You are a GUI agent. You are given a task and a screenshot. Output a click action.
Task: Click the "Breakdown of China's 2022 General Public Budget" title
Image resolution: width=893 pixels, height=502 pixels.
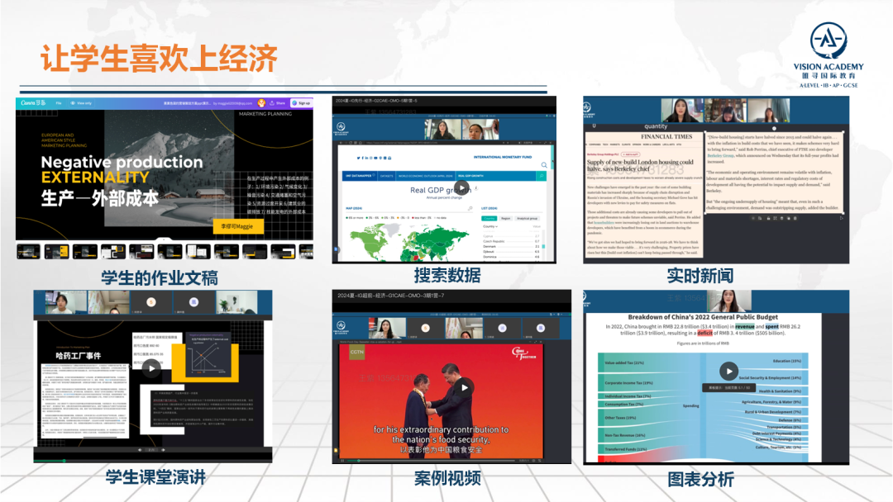click(x=703, y=317)
